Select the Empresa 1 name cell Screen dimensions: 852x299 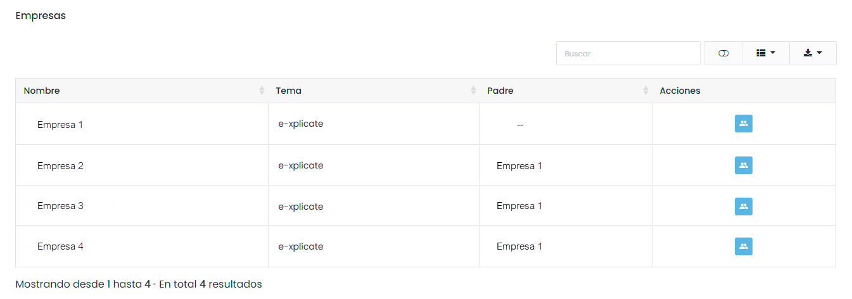(60, 125)
